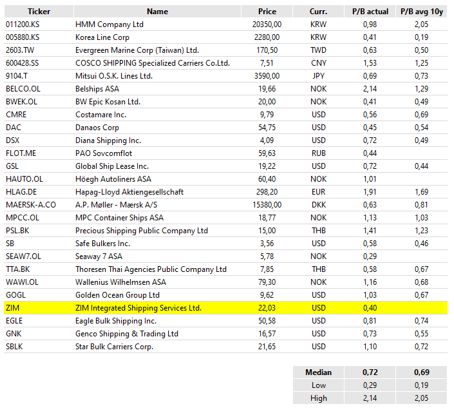The height and width of the screenshot is (415, 454).
Task: Select Evergreen Marine Corp (Taiwan) Ltd. cell
Action: click(x=157, y=50)
